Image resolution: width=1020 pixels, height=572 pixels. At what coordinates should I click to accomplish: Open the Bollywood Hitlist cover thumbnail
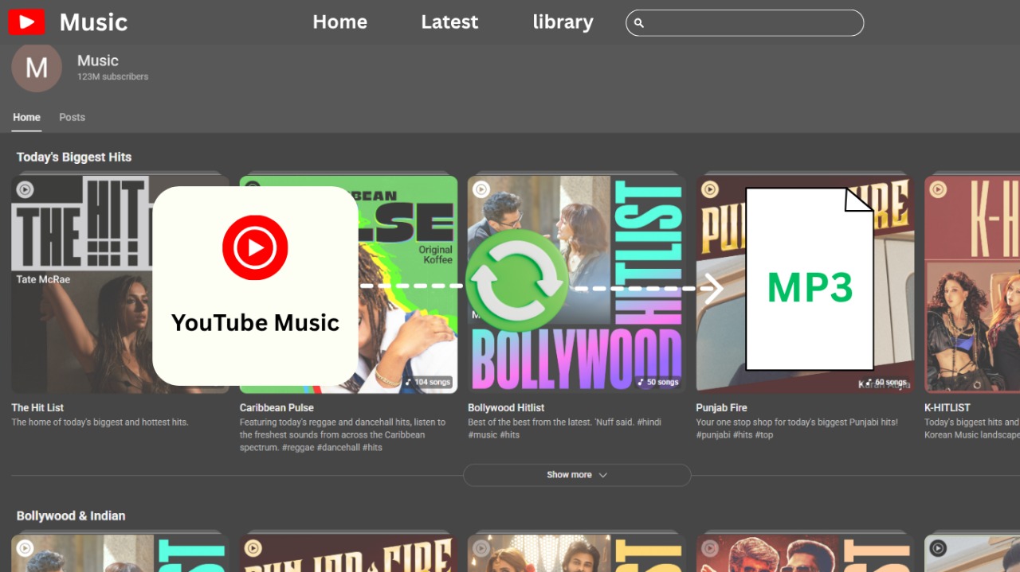(576, 284)
